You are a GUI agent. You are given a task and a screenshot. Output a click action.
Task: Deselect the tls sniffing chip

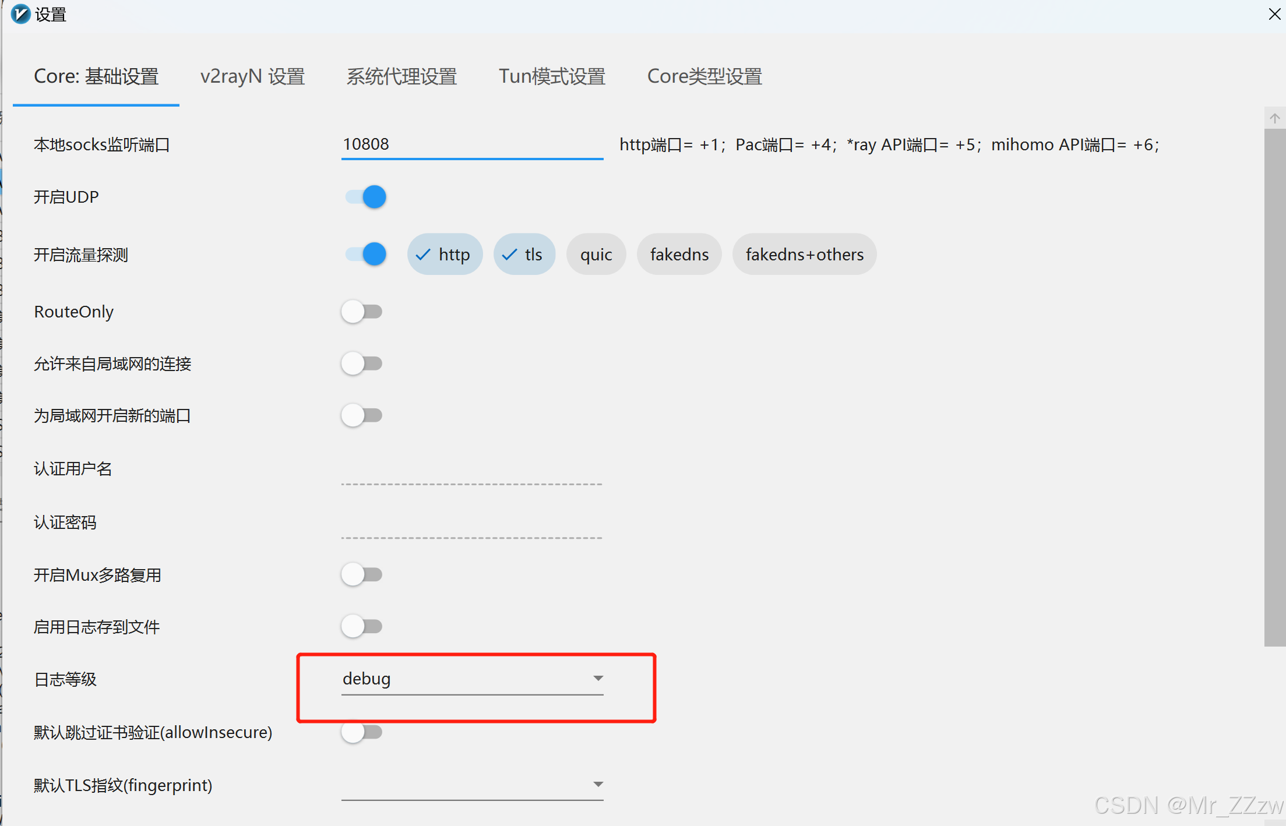click(523, 255)
